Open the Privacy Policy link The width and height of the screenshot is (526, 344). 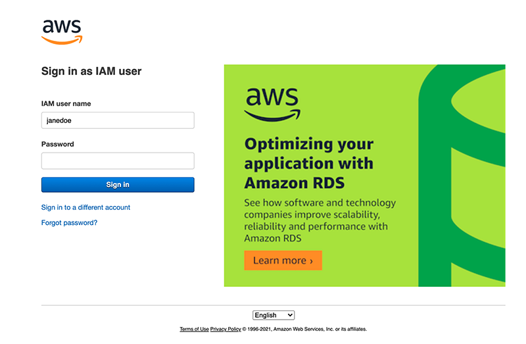[x=226, y=329]
